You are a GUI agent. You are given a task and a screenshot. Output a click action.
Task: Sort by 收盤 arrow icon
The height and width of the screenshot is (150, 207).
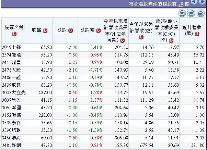click(x=45, y=30)
